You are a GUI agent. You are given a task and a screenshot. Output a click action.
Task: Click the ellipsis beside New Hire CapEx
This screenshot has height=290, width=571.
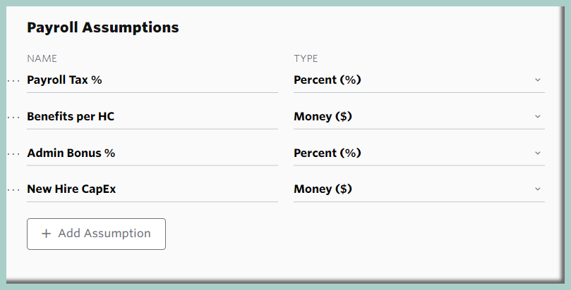click(14, 189)
